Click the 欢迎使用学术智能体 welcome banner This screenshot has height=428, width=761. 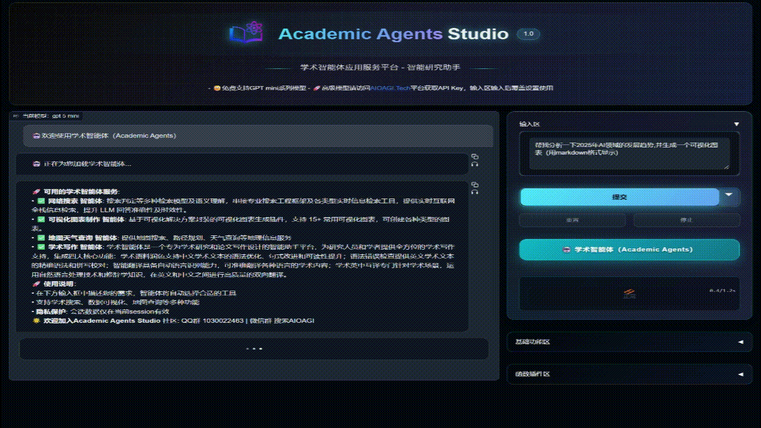(258, 136)
